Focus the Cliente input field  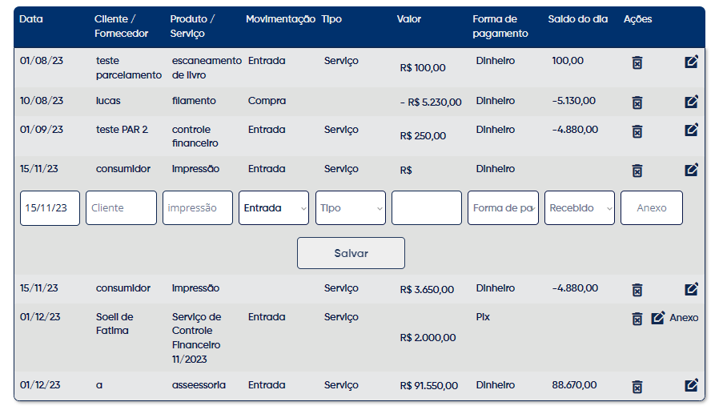121,207
